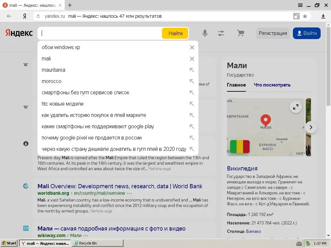The width and height of the screenshot is (331, 248).
Task: Switch to Recycle Bin taskbar item
Action: 97,243
